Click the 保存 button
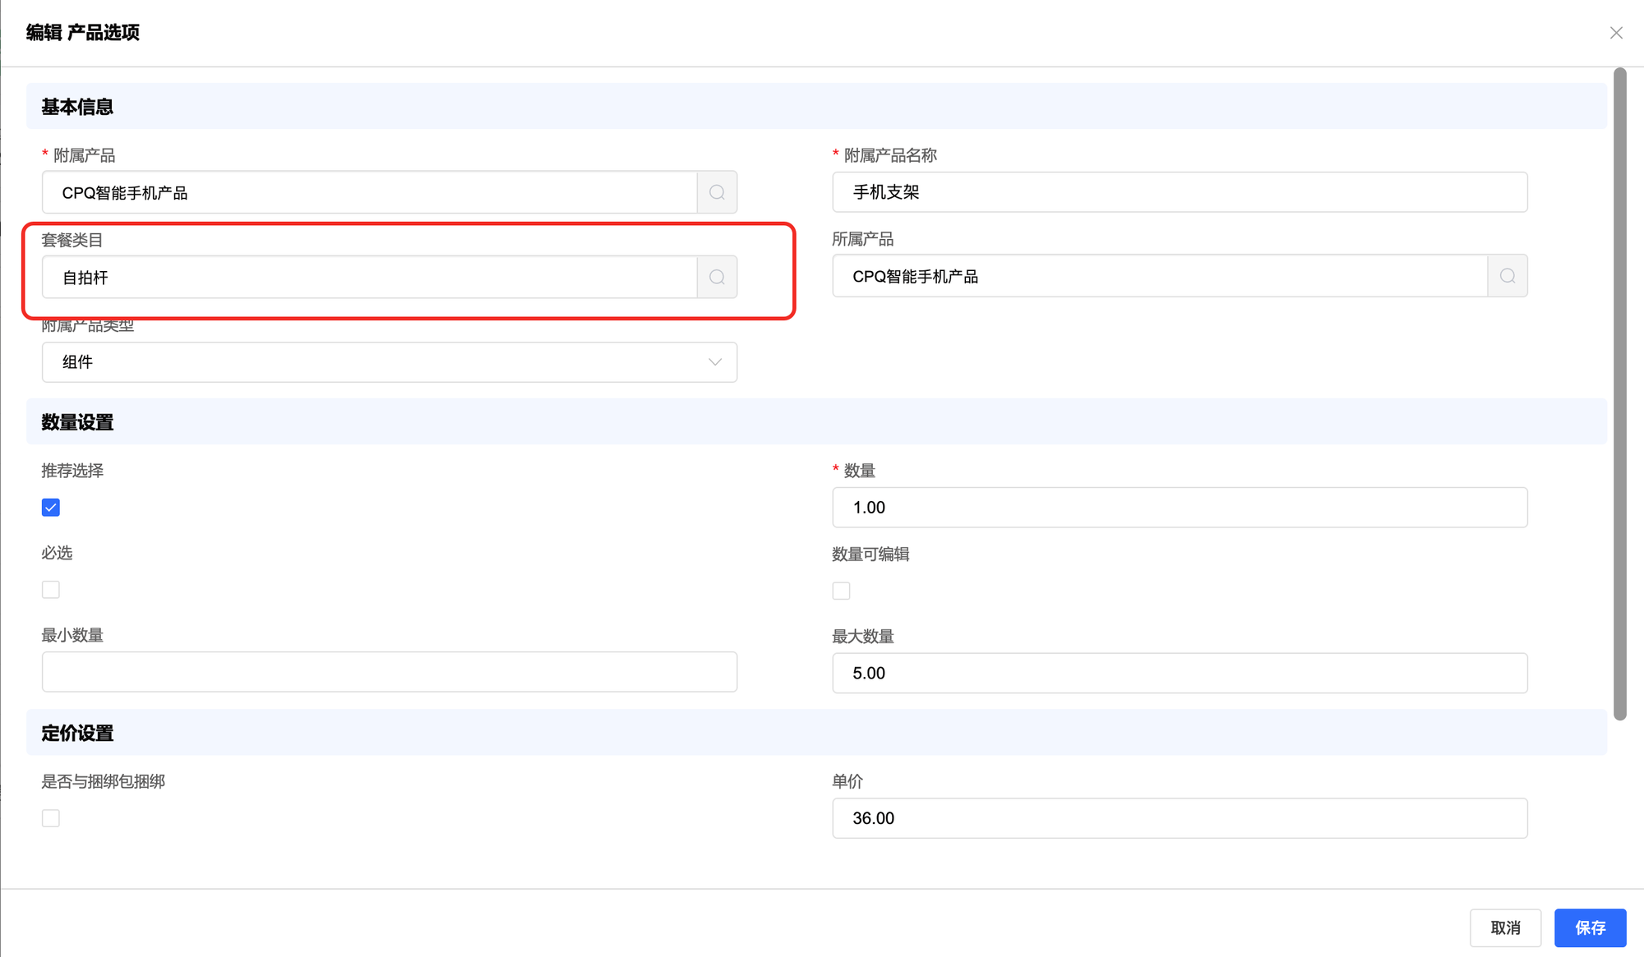This screenshot has height=957, width=1644. click(1590, 927)
